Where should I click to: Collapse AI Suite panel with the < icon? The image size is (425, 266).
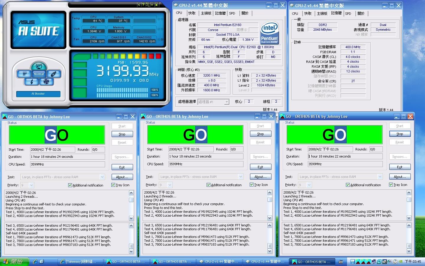coord(139,5)
